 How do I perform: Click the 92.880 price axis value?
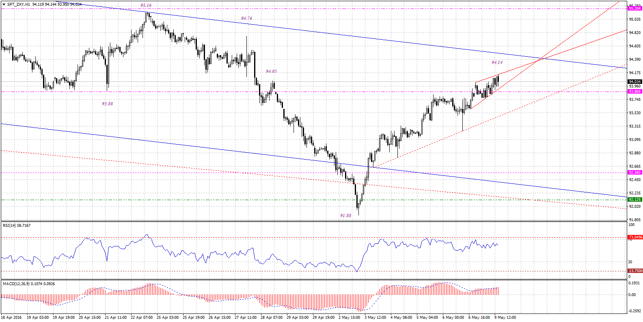point(634,153)
